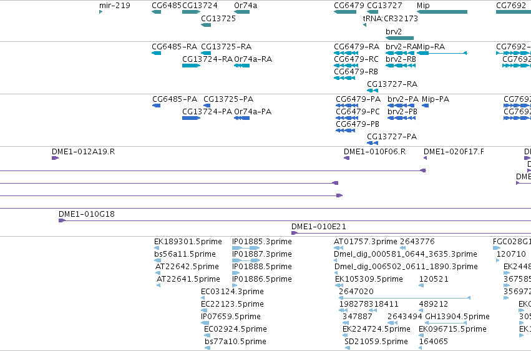Click the brv2-RA transcript label
This screenshot has width=531, height=351.
click(401, 46)
